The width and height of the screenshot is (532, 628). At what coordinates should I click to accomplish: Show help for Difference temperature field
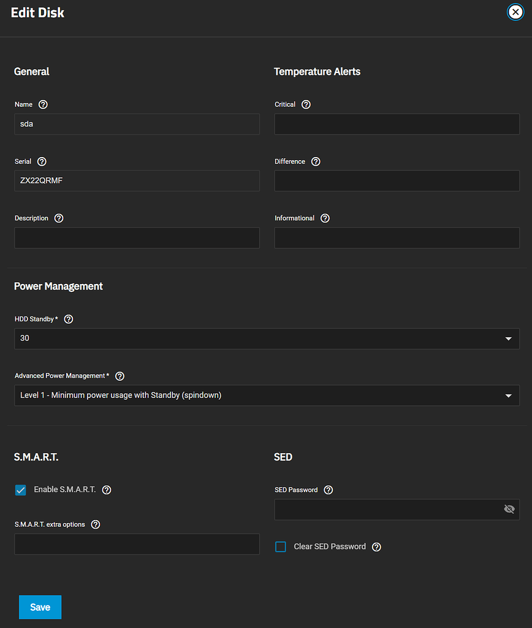[316, 161]
